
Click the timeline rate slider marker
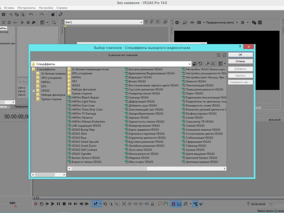16,206
